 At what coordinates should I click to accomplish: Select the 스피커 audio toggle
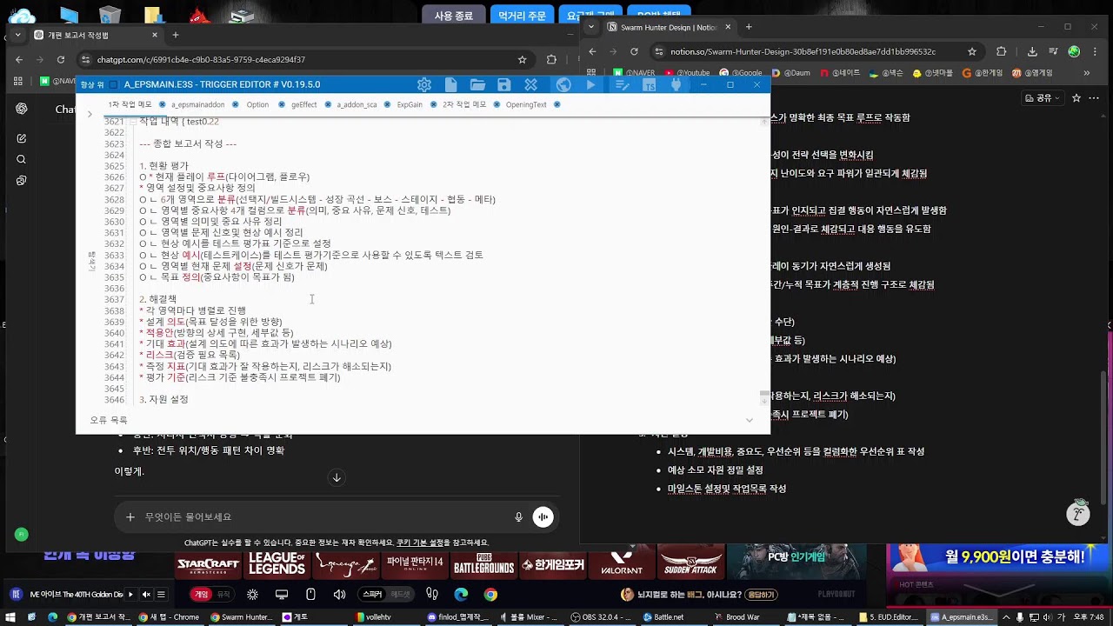pyautogui.click(x=372, y=595)
